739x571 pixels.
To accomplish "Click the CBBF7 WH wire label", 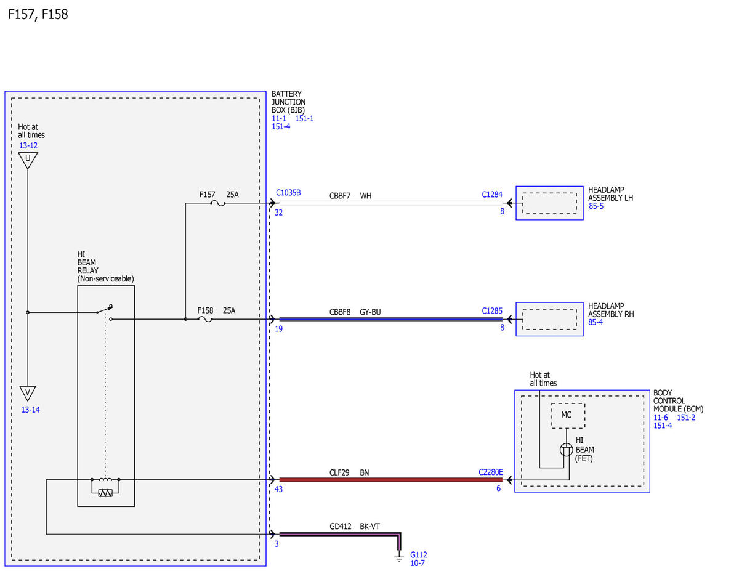I will pos(350,196).
